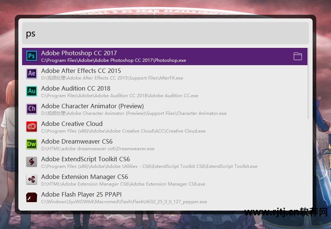Click the After Effects Ae icon

32,74
